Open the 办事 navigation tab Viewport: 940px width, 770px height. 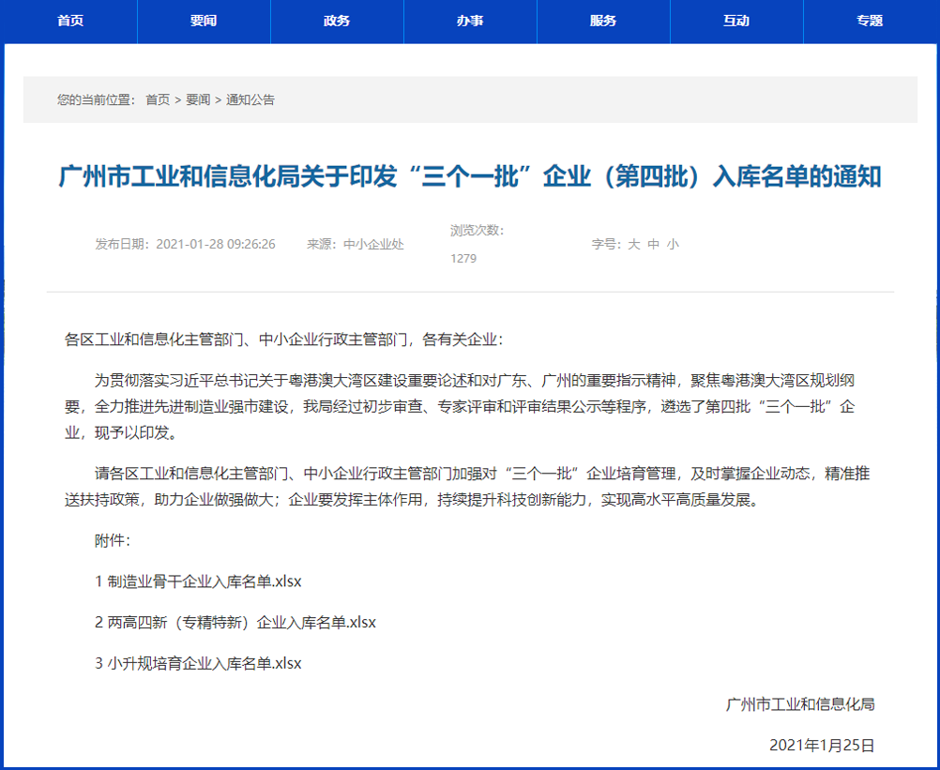coord(470,21)
